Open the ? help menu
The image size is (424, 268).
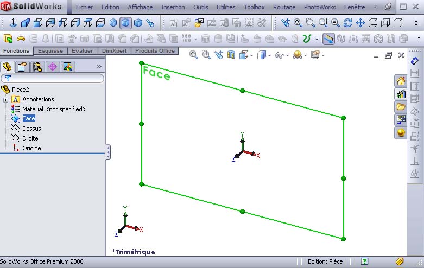pos(375,7)
